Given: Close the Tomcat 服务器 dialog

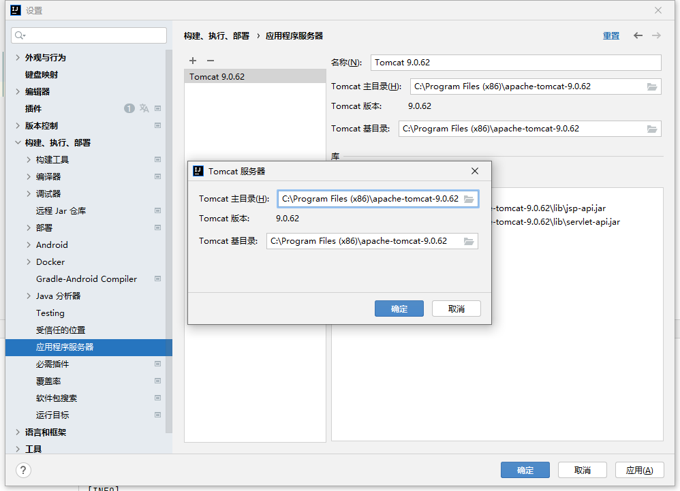Looking at the screenshot, I should coord(475,171).
